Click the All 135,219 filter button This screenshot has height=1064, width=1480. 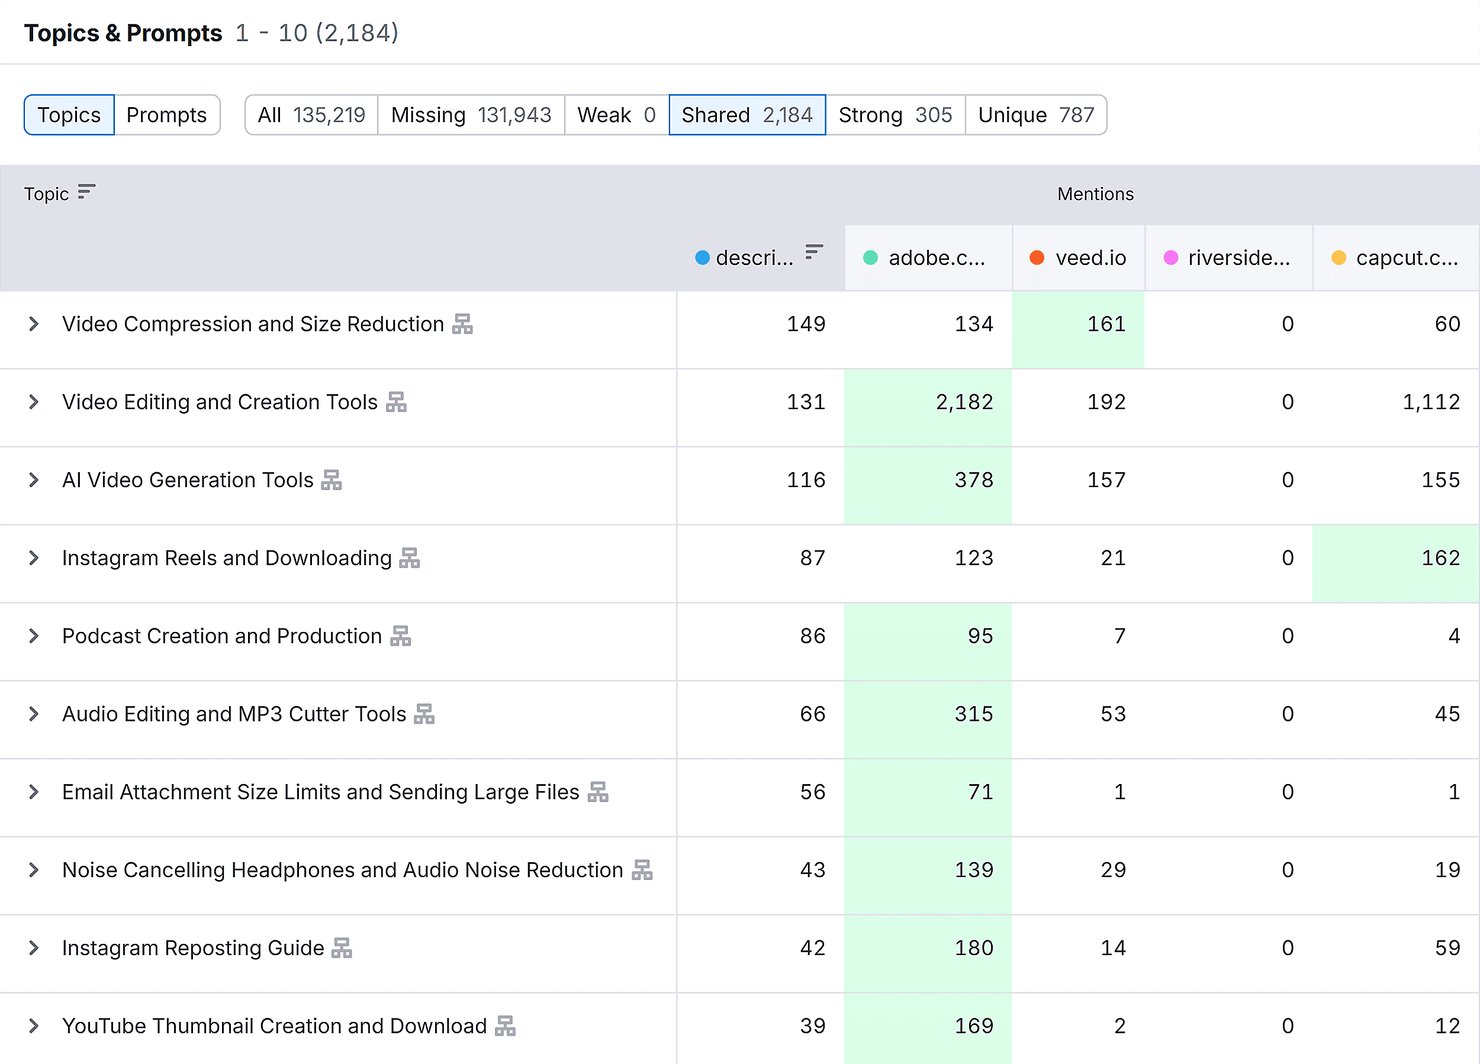click(x=311, y=115)
